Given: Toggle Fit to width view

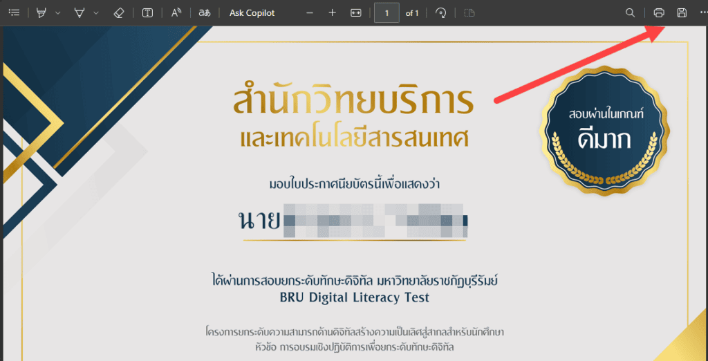Looking at the screenshot, I should (356, 13).
